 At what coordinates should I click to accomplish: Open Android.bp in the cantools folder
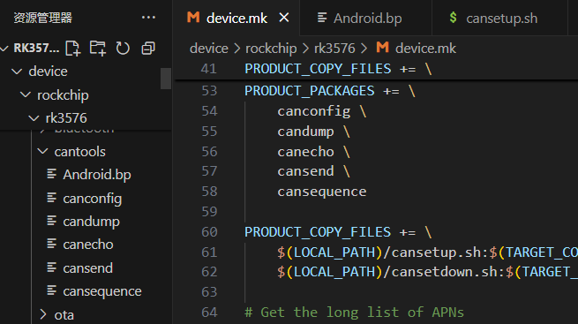[x=96, y=174]
